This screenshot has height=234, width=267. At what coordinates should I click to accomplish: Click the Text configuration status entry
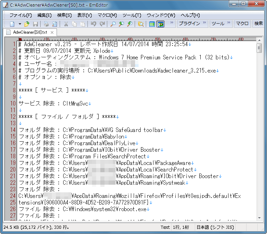165,227
